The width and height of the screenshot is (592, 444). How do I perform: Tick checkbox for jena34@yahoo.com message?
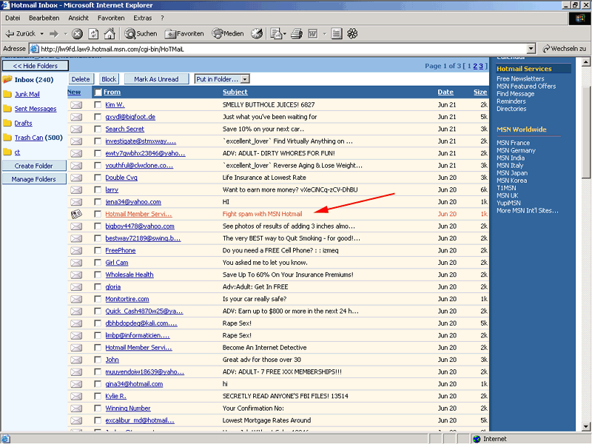point(98,201)
